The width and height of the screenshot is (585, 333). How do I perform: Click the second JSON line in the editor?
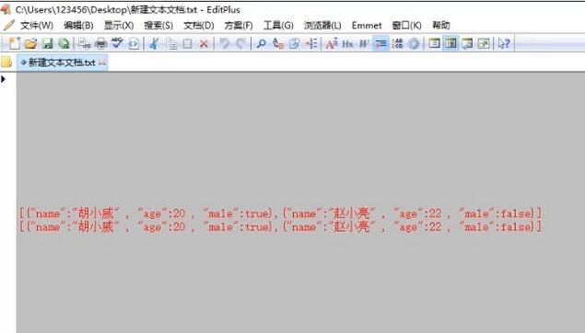point(280,226)
